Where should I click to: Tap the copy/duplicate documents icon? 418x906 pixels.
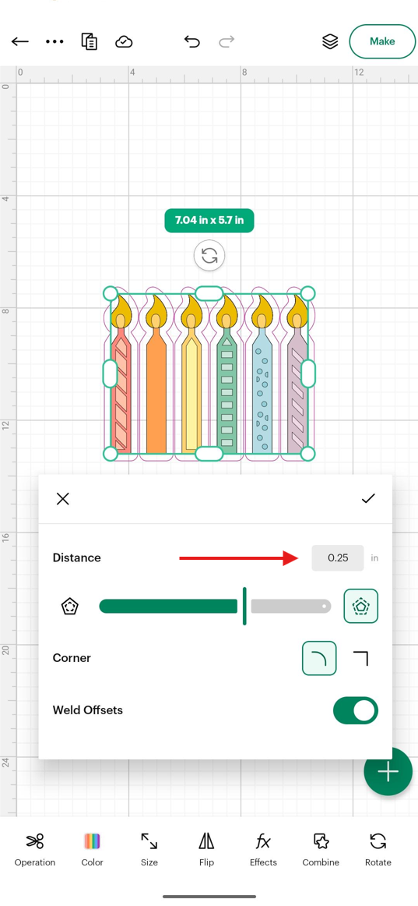(90, 41)
